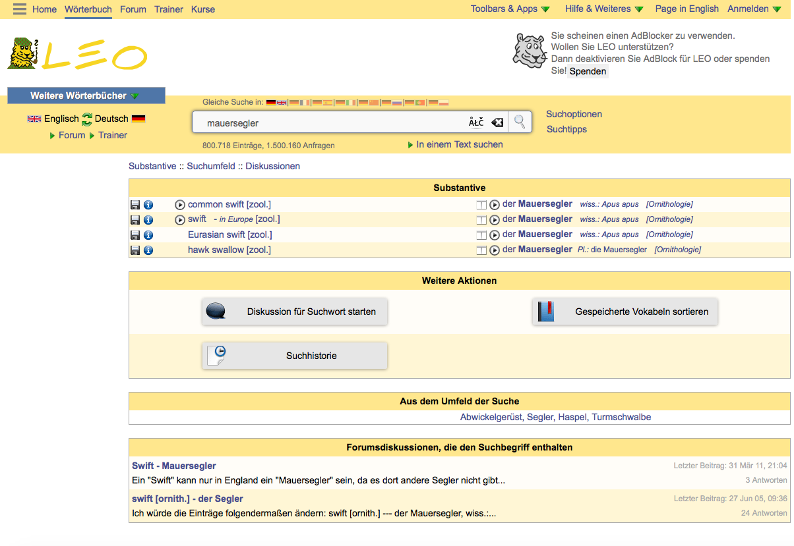Image resolution: width=794 pixels, height=546 pixels.
Task: Open related word Segler
Action: click(540, 417)
